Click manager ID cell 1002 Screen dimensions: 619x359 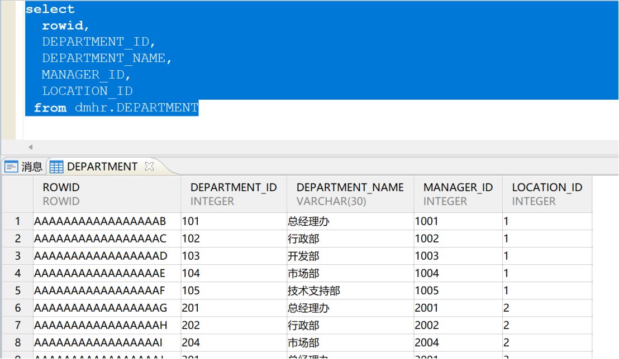click(458, 239)
